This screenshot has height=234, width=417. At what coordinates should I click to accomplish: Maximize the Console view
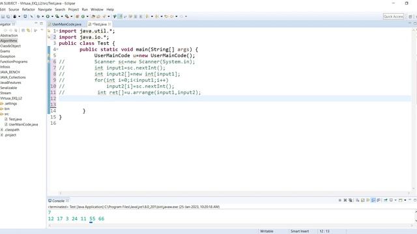point(415,200)
